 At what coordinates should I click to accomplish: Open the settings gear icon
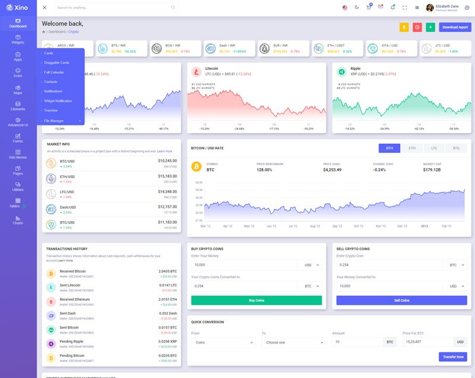[x=467, y=8]
